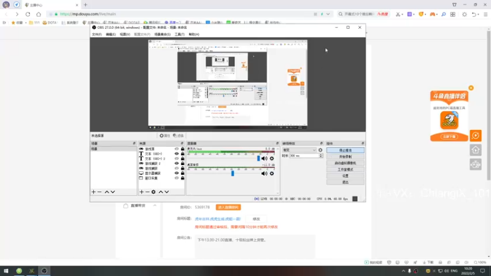Click the OBS icon in the taskbar
Image resolution: width=491 pixels, height=276 pixels.
point(44,270)
